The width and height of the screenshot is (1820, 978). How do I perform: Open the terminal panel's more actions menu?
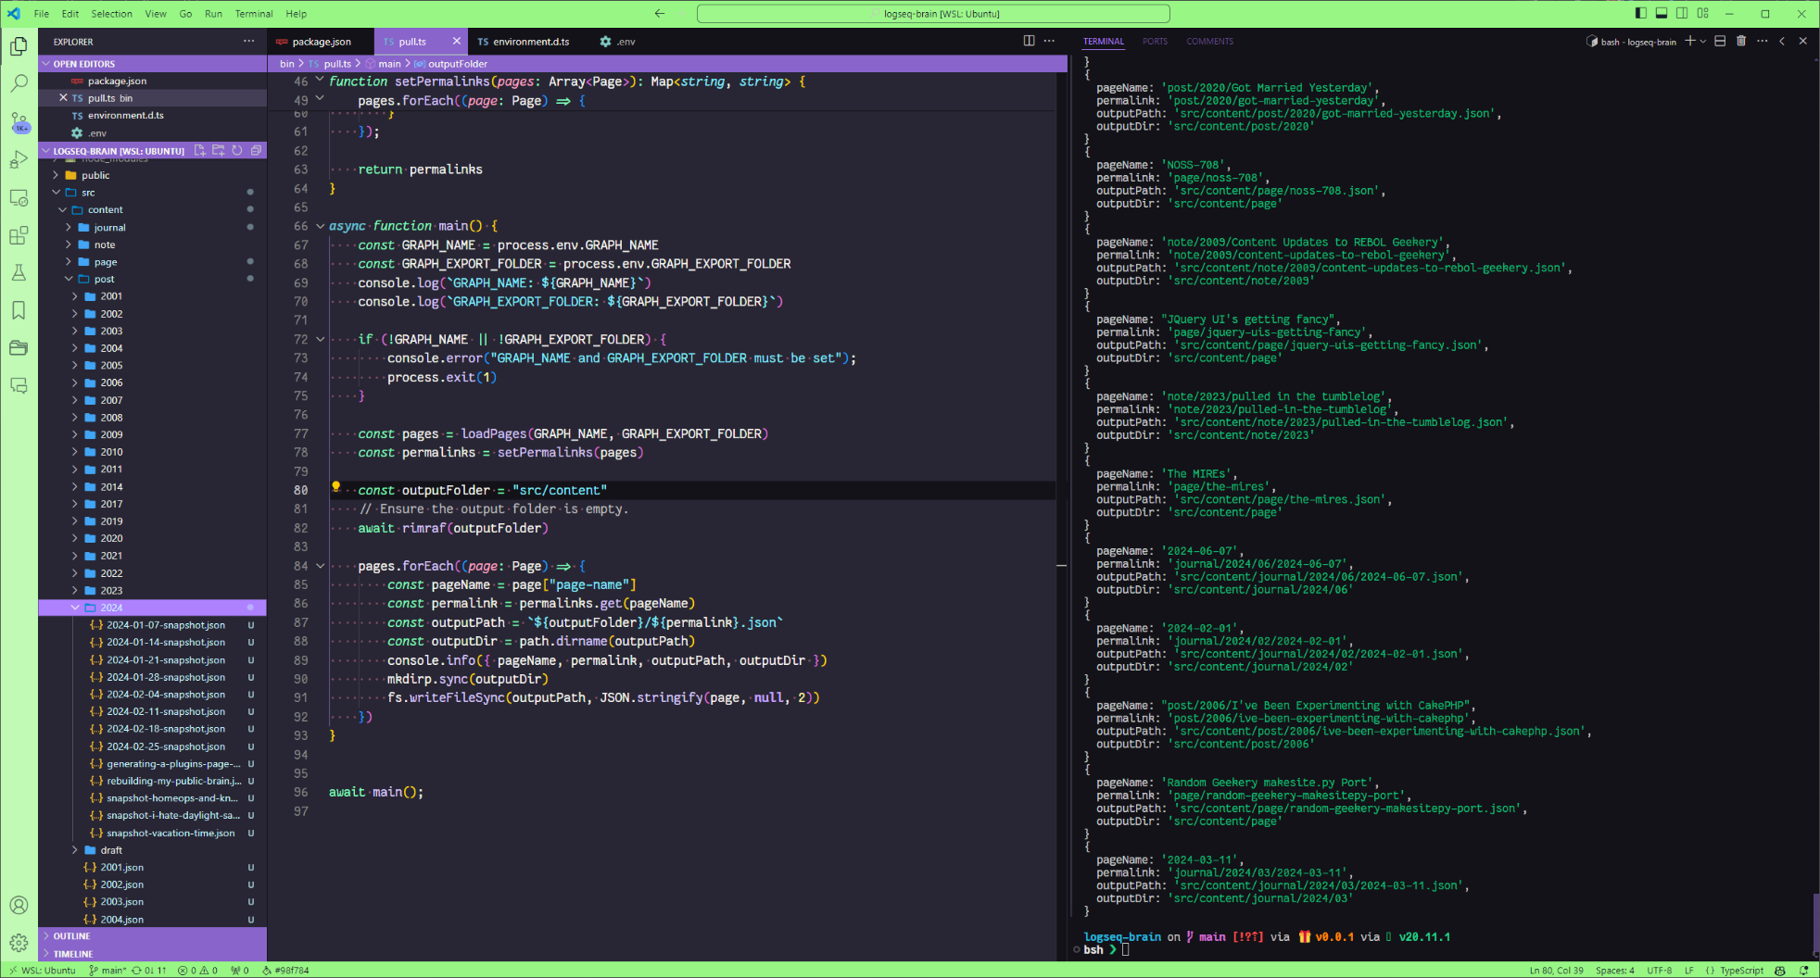[1763, 41]
